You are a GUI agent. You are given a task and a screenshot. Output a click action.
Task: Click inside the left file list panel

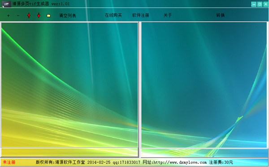click(69, 85)
